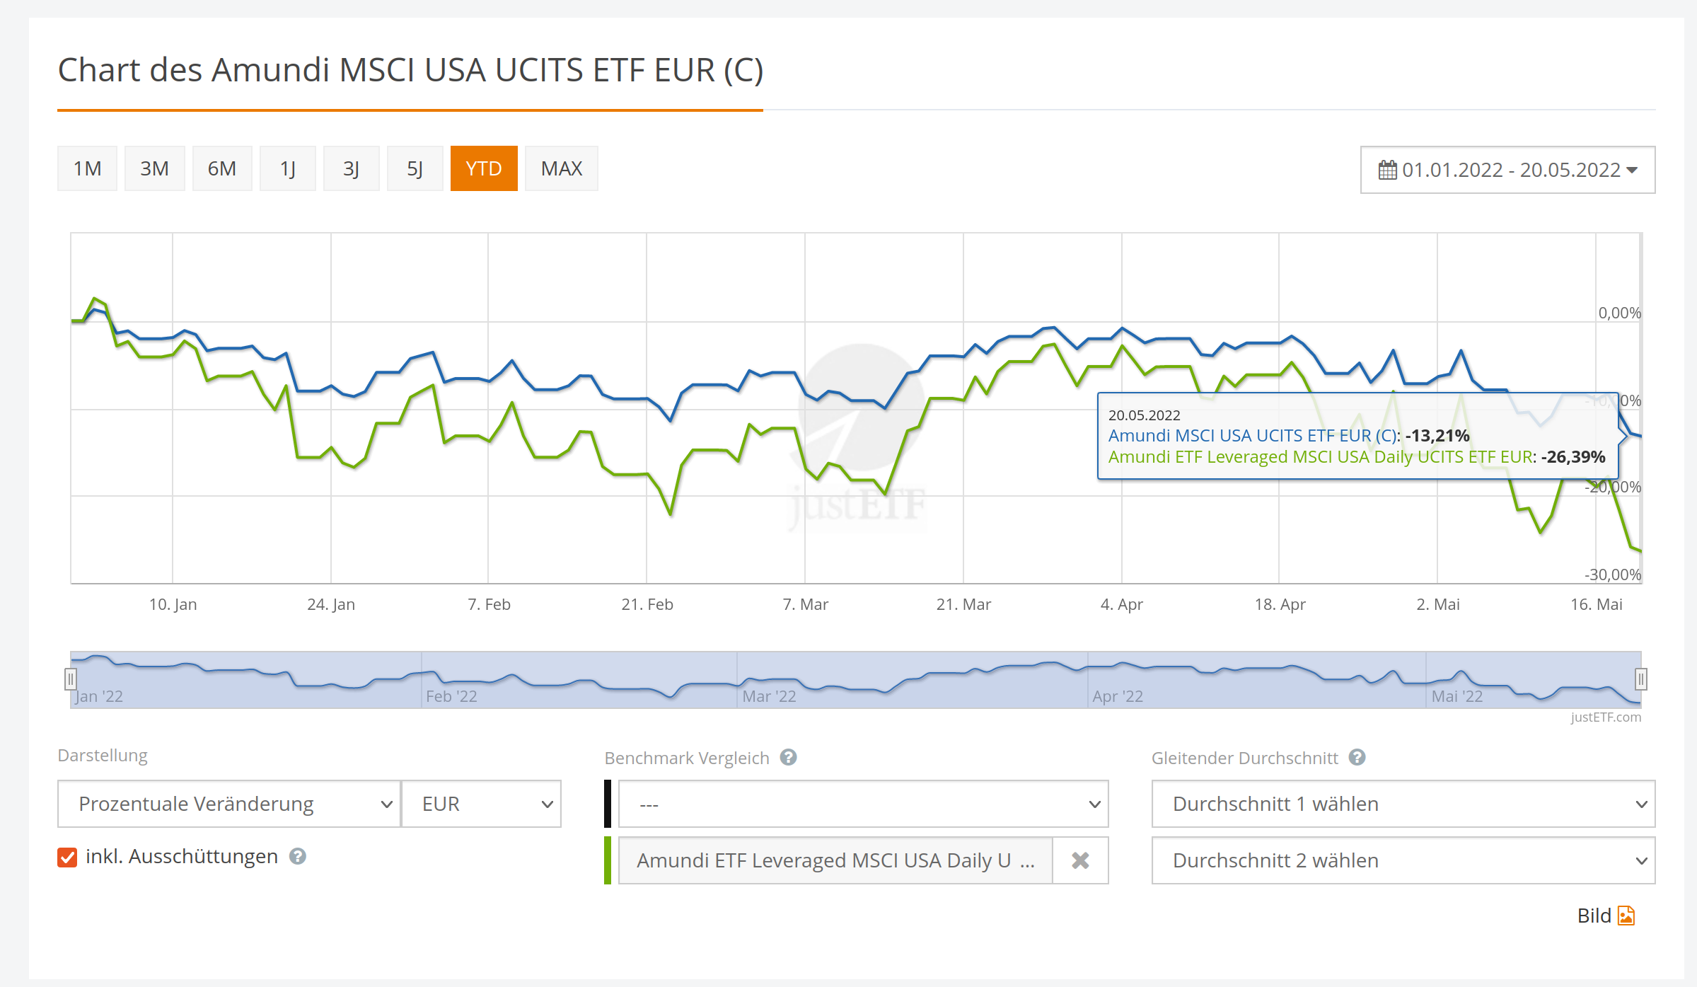
Task: Click the calendar icon in date range
Action: [x=1387, y=170]
